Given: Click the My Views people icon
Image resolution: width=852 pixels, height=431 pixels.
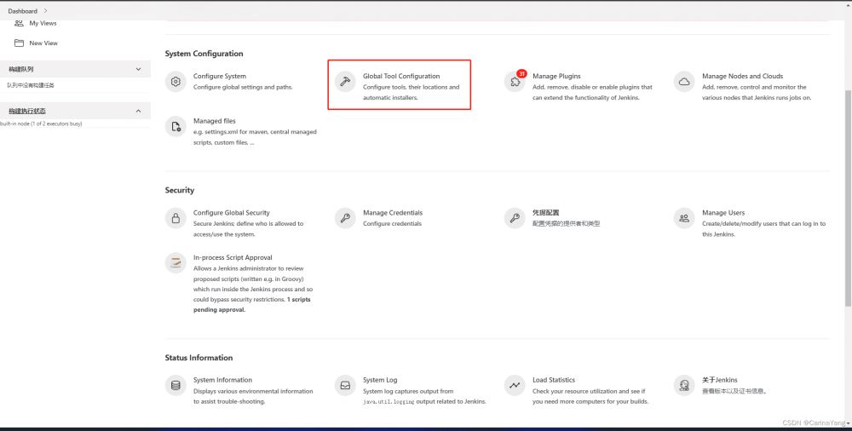Looking at the screenshot, I should (19, 23).
